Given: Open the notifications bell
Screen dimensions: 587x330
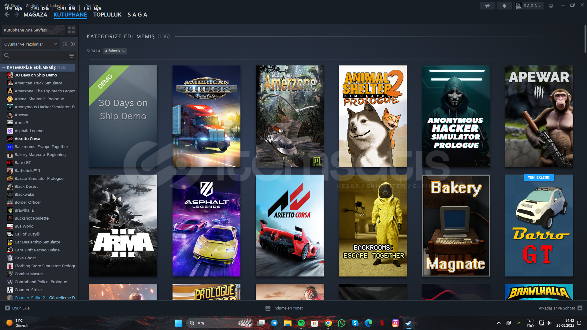Looking at the screenshot, I should (504, 6).
